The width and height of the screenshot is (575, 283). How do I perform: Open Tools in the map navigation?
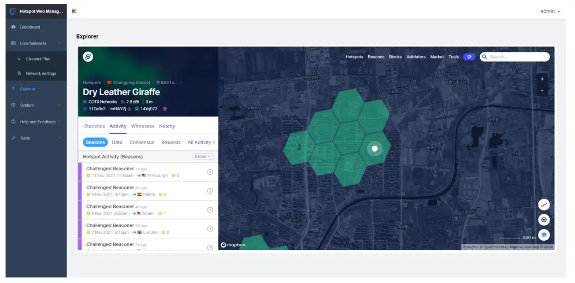coord(453,57)
